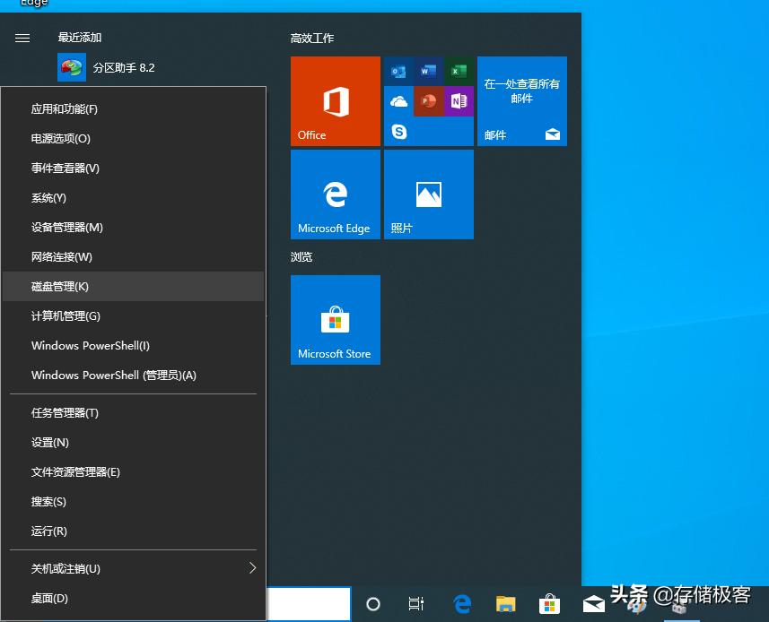The height and width of the screenshot is (622, 769).
Task: Click the OneNote purple tile
Action: (459, 101)
